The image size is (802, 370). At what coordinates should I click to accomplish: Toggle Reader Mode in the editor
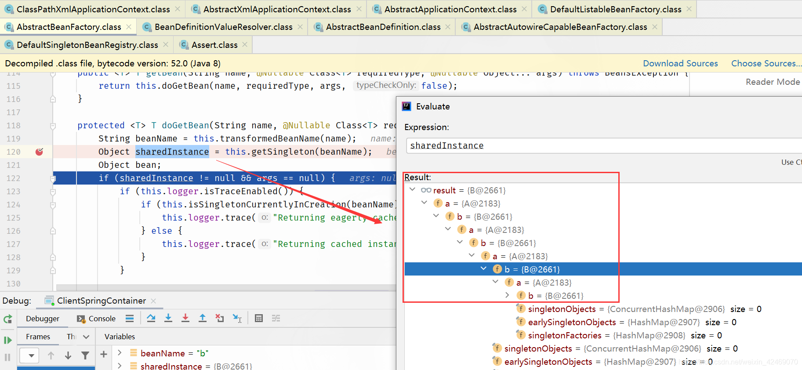coord(773,82)
